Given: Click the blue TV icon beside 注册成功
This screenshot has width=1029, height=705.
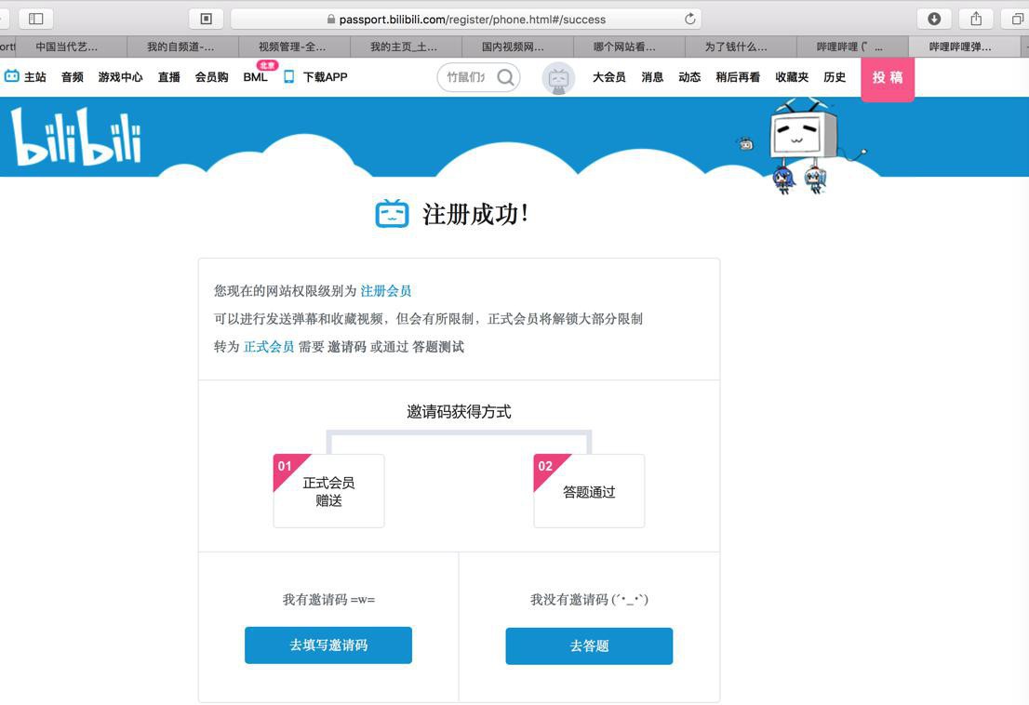Looking at the screenshot, I should 392,213.
